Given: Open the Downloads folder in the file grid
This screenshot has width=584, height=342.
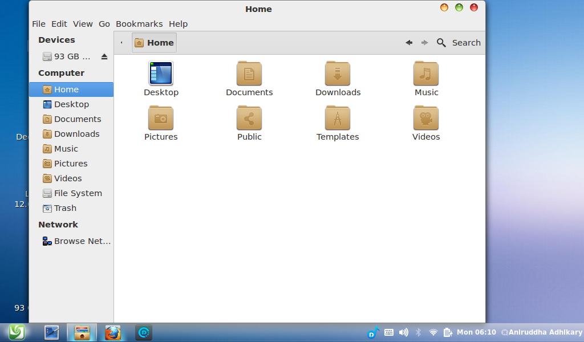Looking at the screenshot, I should 338,74.
